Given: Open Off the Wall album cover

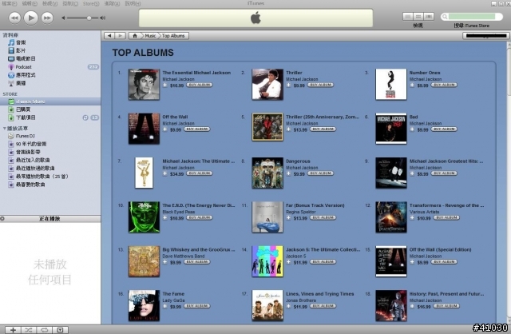Looking at the screenshot, I should [144, 129].
